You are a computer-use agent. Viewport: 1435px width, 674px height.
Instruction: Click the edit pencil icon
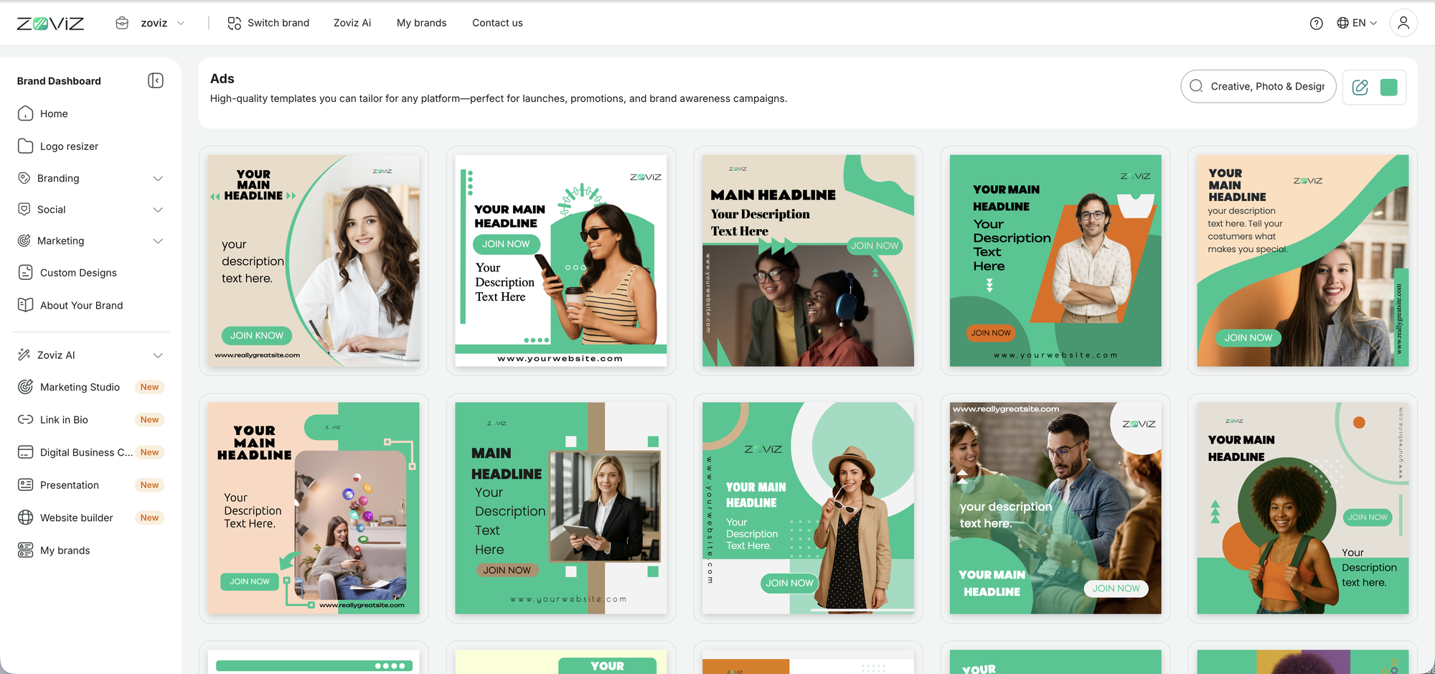1360,87
